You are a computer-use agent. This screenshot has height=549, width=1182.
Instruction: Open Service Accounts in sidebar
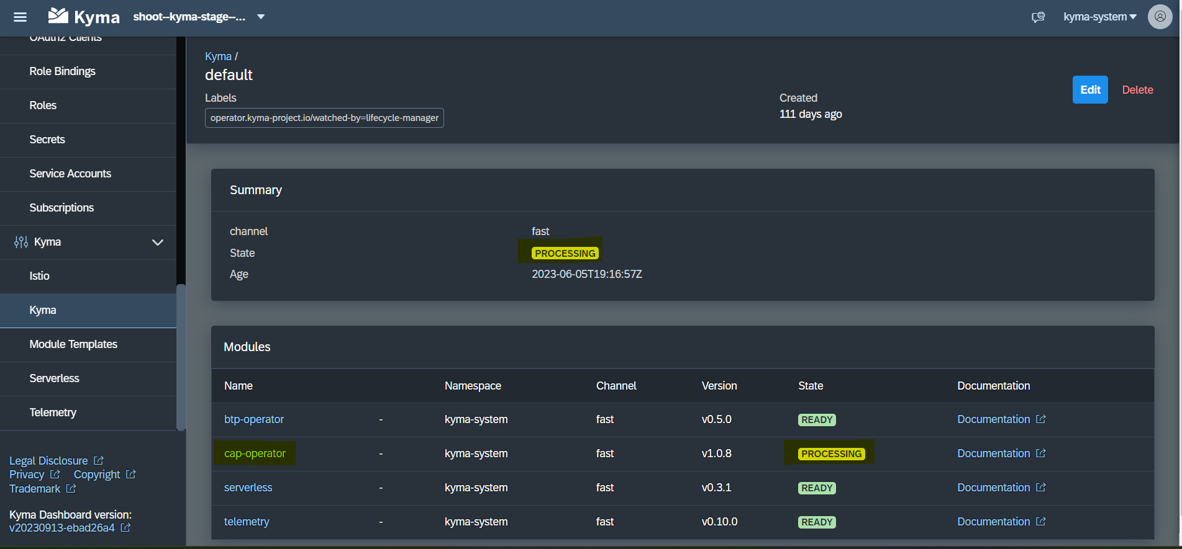coord(88,174)
